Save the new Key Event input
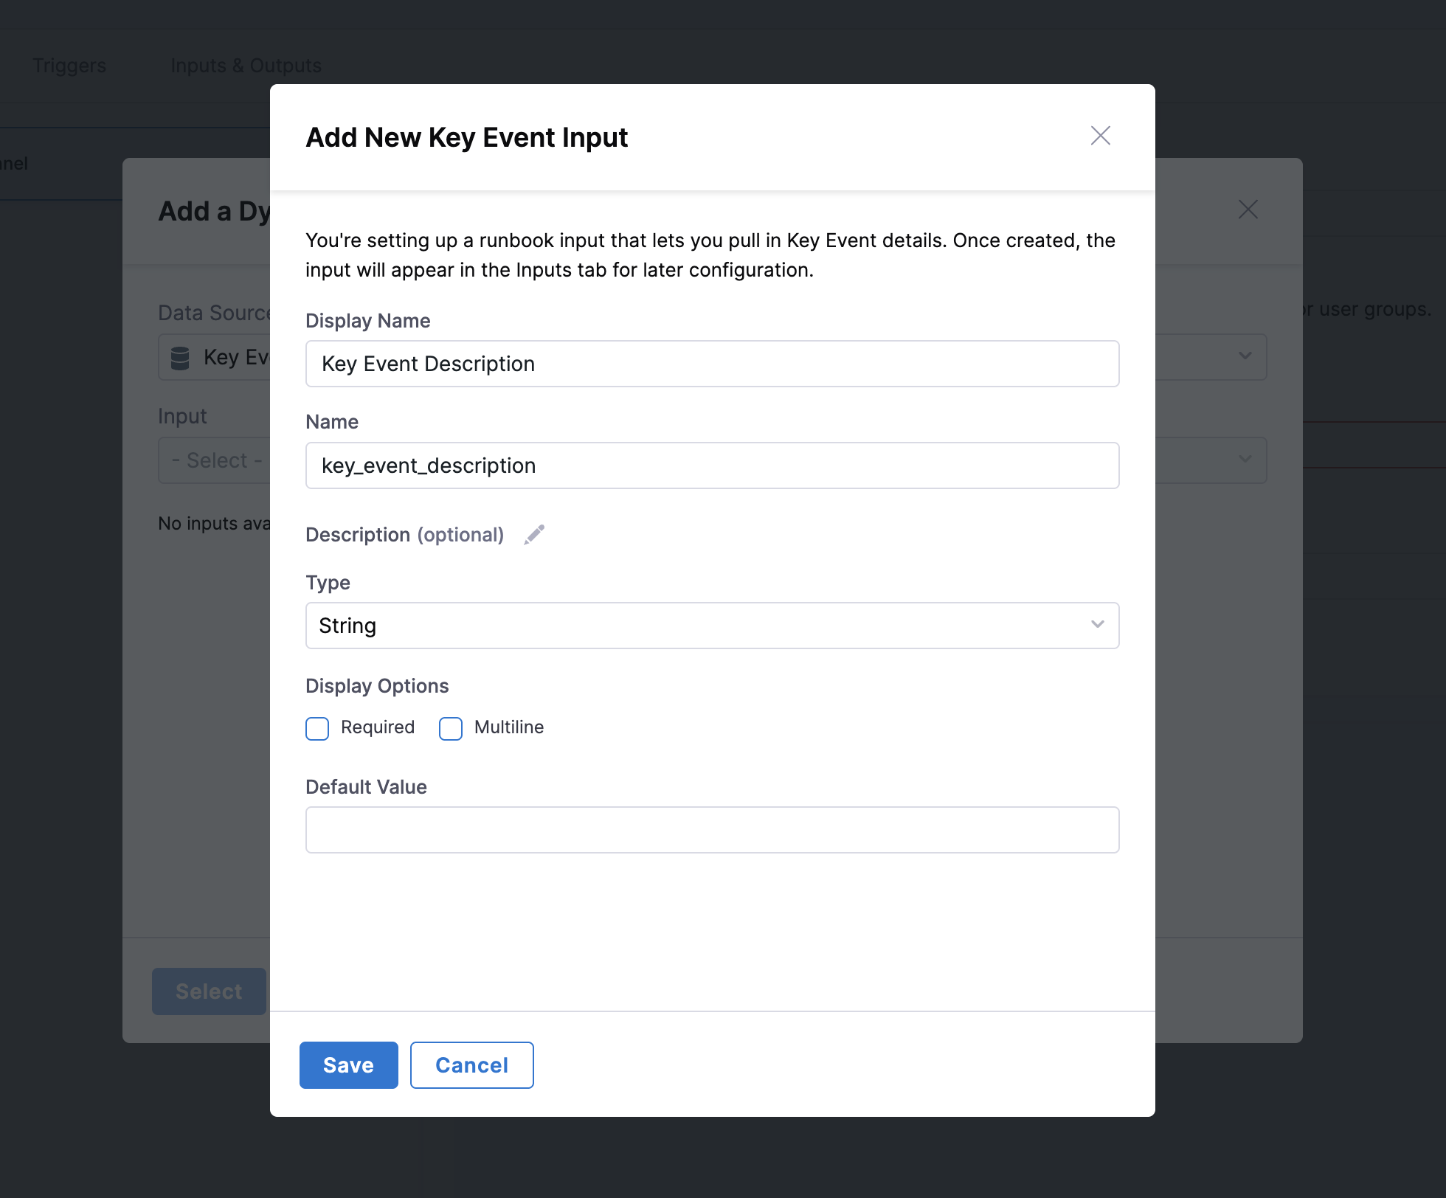1446x1198 pixels. (x=347, y=1064)
